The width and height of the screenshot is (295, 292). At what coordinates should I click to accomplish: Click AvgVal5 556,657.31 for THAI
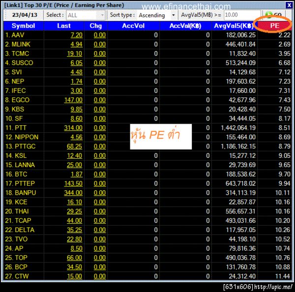[240, 211]
